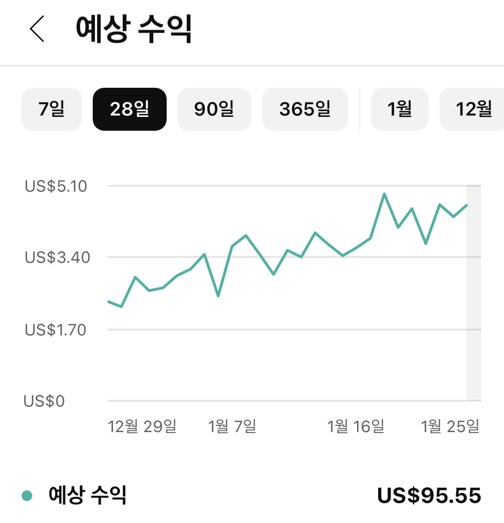Click the US$3.40 axis label
504x523 pixels.
point(57,257)
